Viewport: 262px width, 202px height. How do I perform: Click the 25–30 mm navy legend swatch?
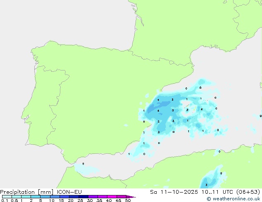(83, 197)
